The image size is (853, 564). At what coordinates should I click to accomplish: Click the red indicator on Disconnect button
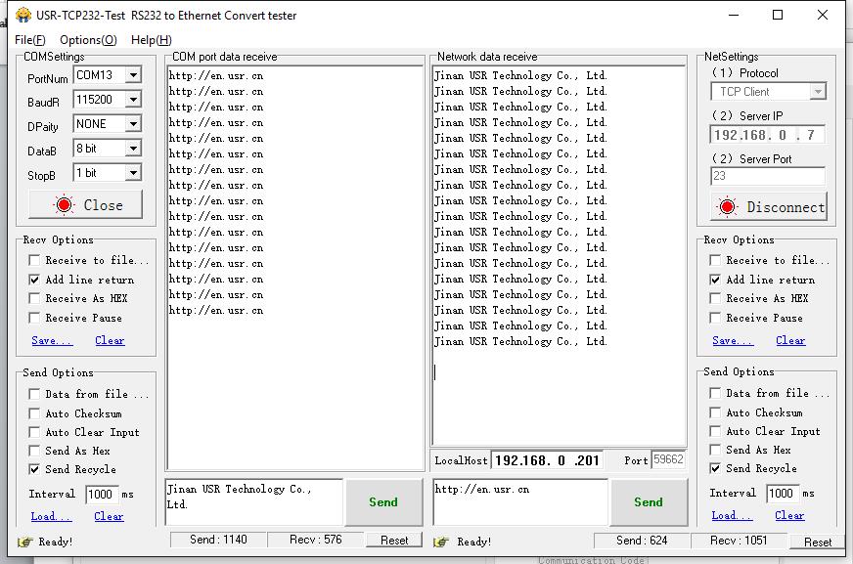[727, 206]
